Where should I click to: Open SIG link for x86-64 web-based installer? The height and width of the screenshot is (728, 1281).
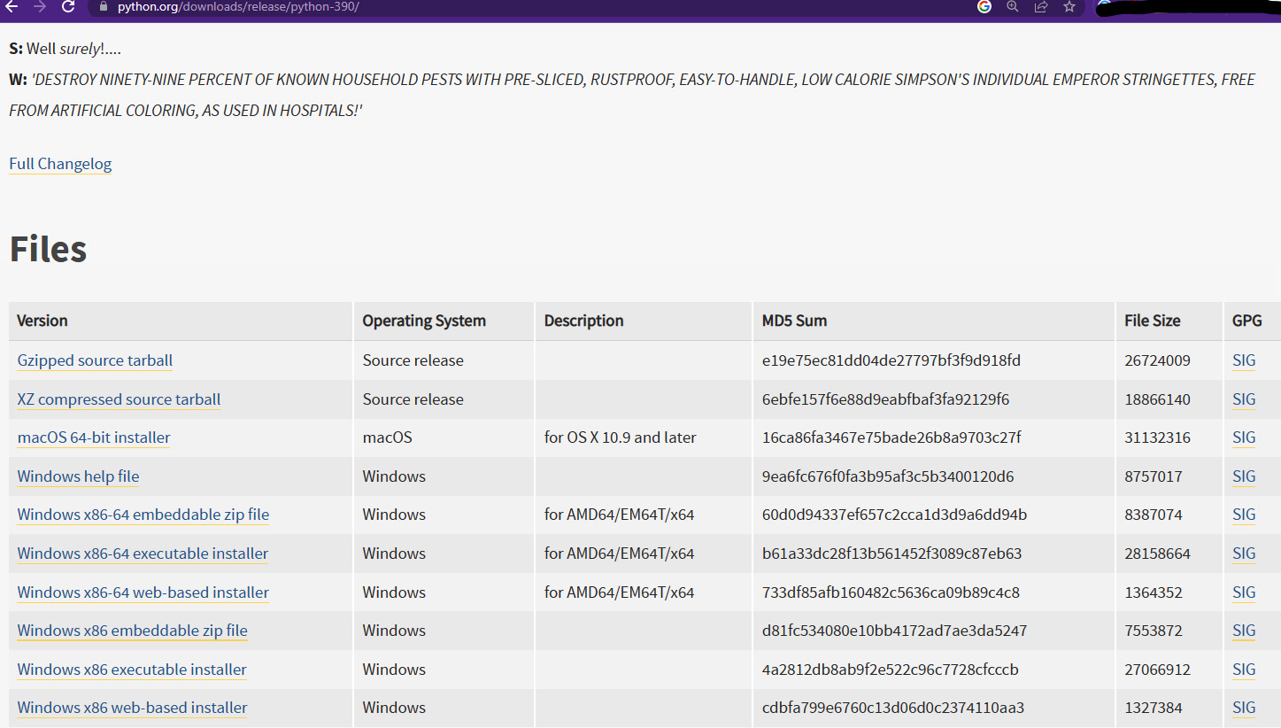tap(1244, 592)
